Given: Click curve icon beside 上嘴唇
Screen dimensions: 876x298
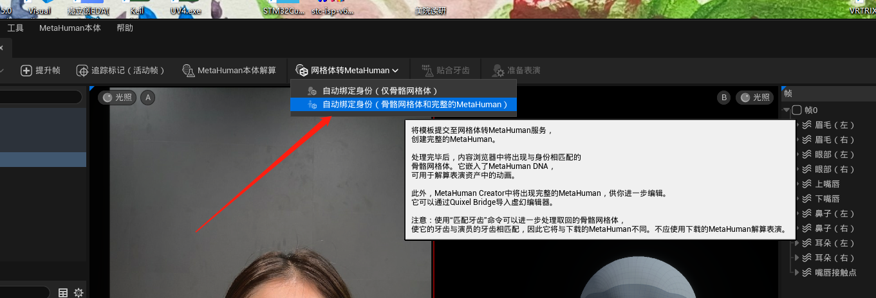Looking at the screenshot, I should (807, 184).
